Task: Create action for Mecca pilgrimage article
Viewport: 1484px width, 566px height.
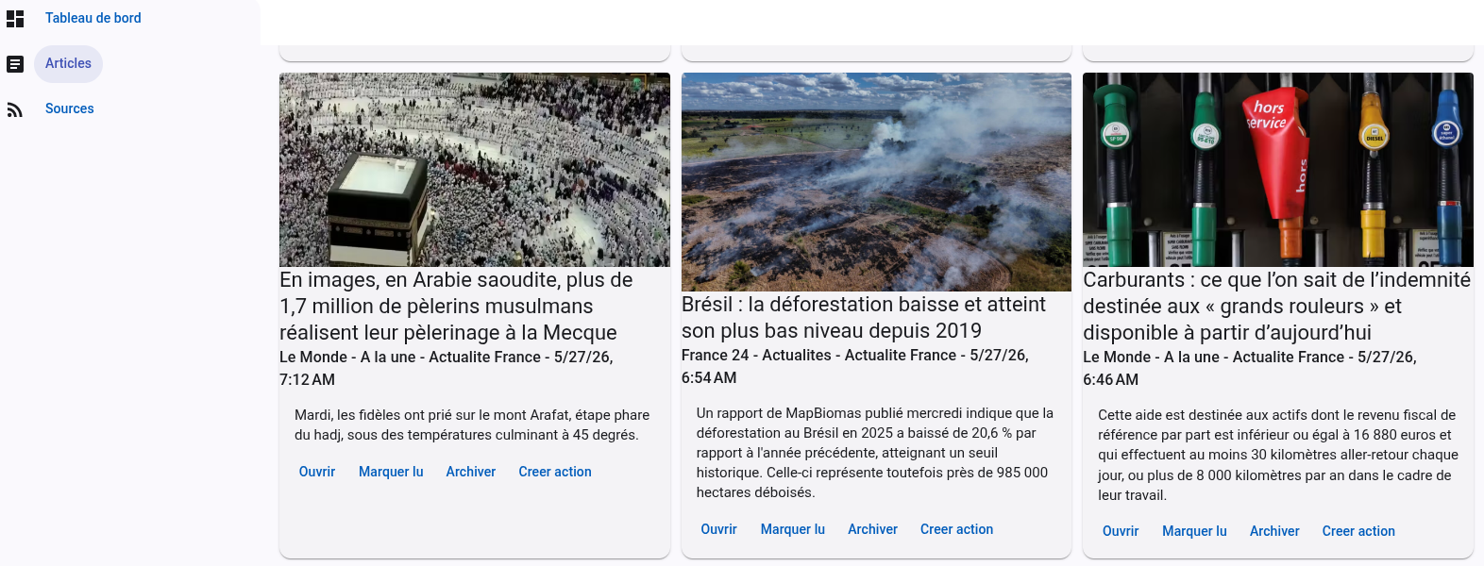Action: coord(555,472)
